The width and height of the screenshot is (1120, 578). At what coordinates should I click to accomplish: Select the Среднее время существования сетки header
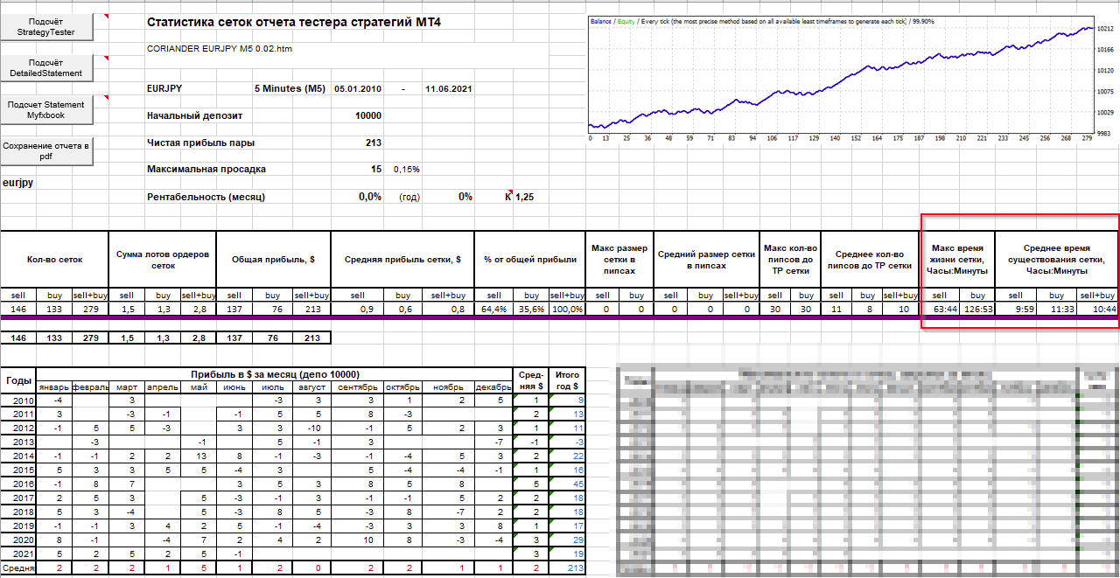1057,260
